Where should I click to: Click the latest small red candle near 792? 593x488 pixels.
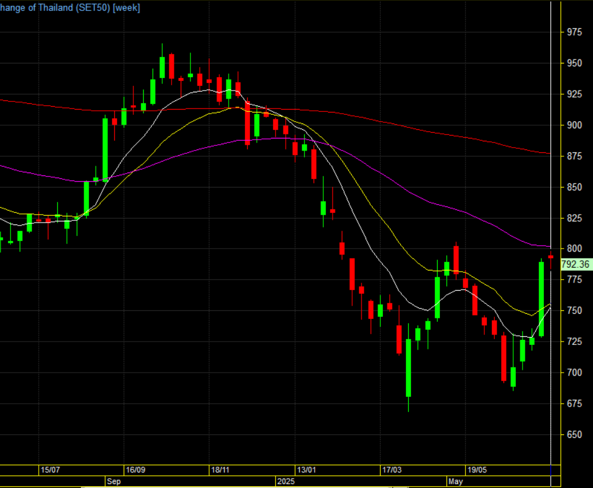click(x=551, y=257)
